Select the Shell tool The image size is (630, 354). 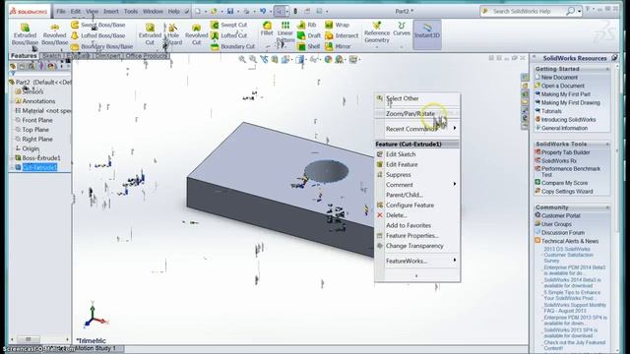click(308, 46)
